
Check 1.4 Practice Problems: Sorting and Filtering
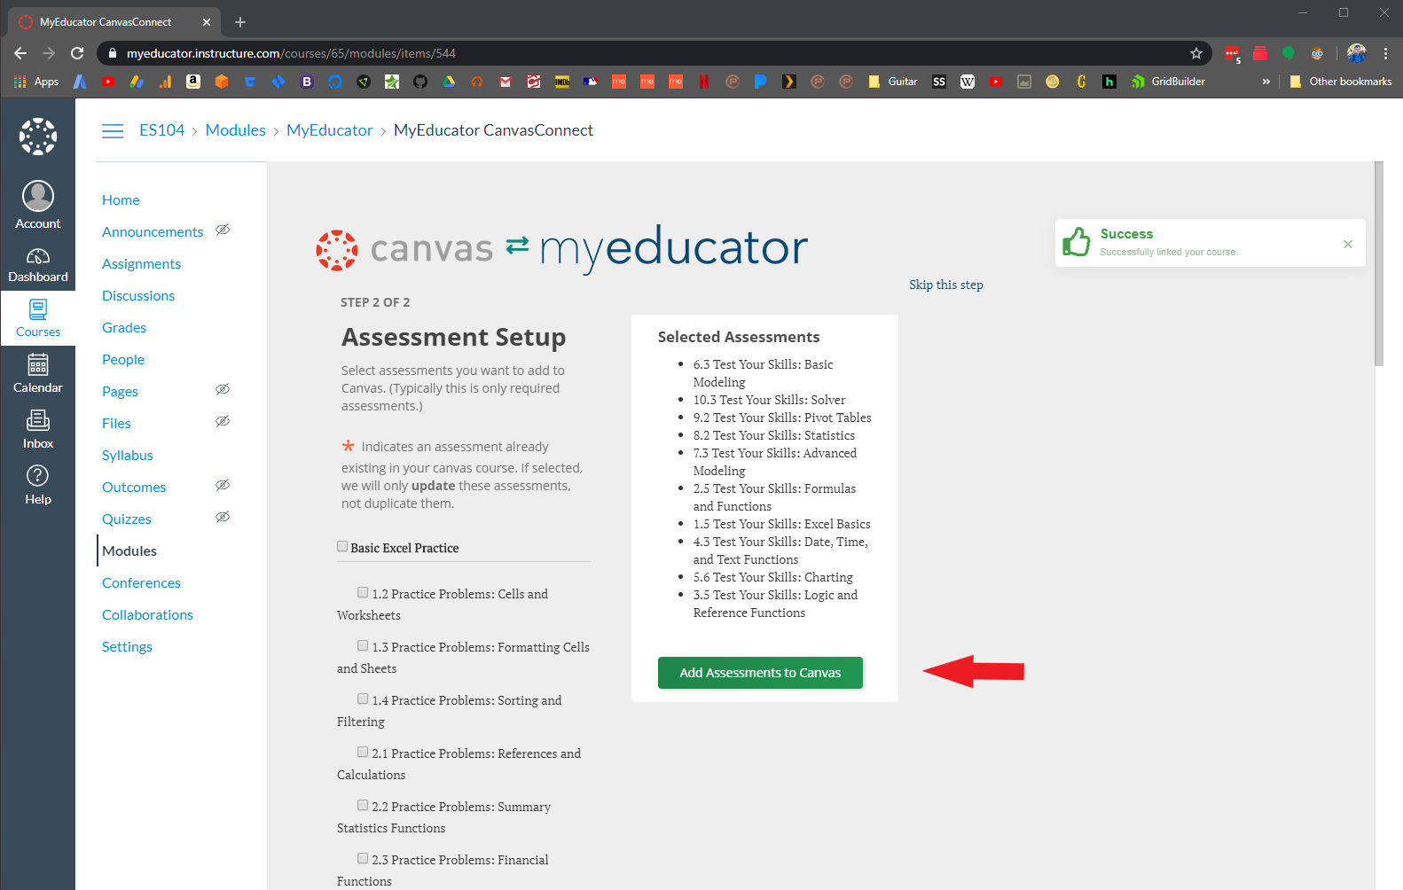[x=363, y=699]
